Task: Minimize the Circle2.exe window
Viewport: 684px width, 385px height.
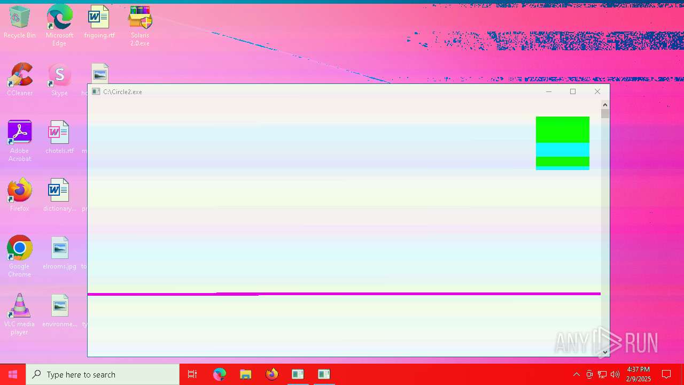Action: point(548,91)
